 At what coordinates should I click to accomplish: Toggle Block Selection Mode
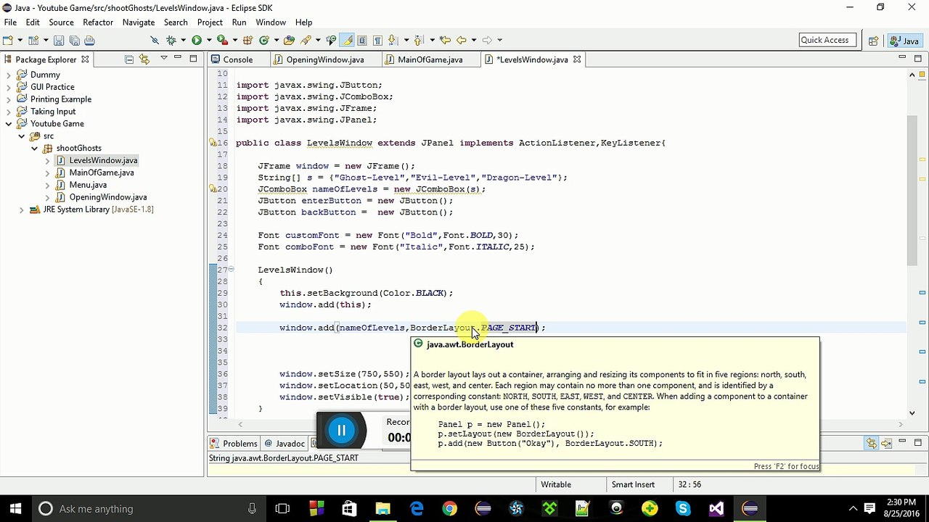point(361,40)
